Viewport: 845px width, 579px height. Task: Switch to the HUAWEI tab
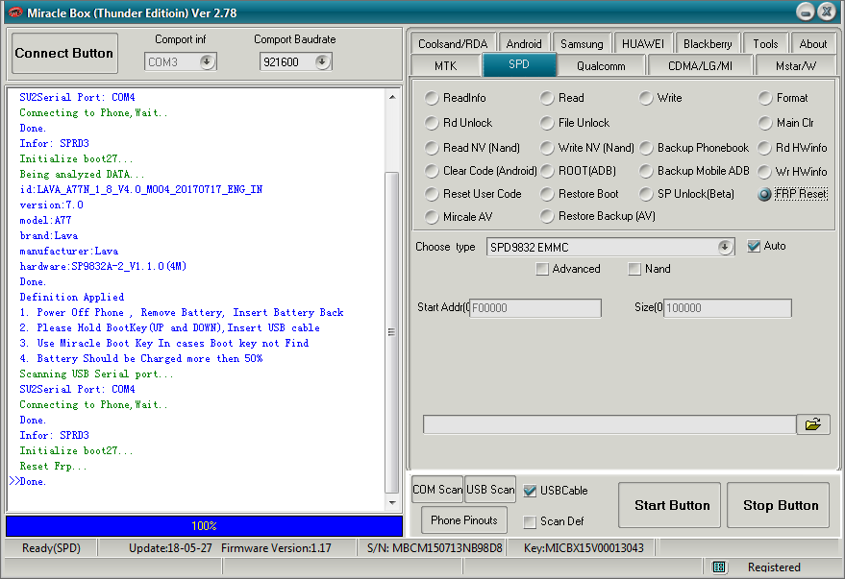[x=643, y=43]
